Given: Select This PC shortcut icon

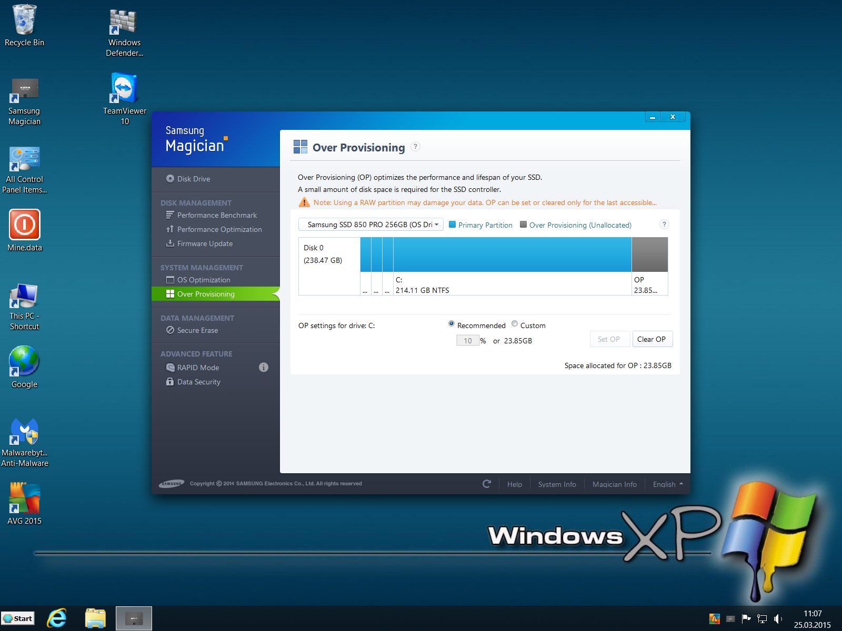Looking at the screenshot, I should coord(24,306).
